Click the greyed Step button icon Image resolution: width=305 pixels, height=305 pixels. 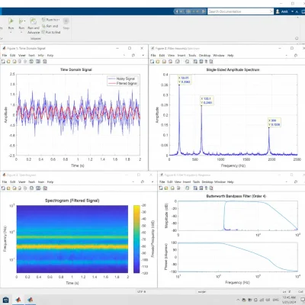[66, 21]
